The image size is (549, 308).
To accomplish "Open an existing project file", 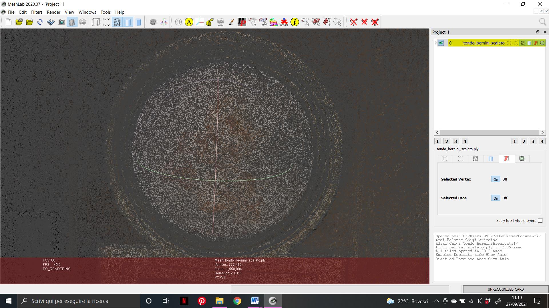I will [19, 22].
